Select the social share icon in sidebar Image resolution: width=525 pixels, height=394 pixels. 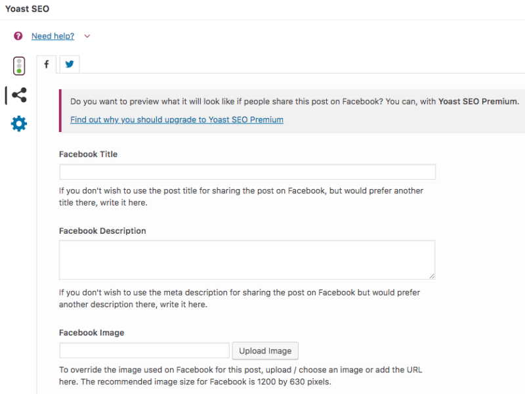pyautogui.click(x=19, y=95)
